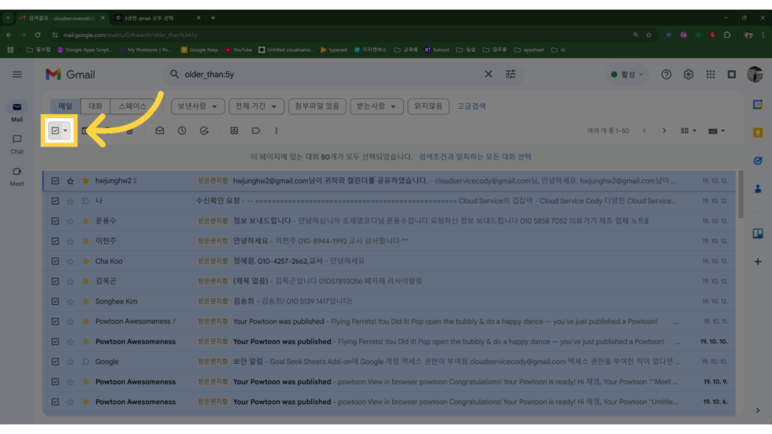
Task: Click the plus Get add-ons icon
Action: (758, 262)
